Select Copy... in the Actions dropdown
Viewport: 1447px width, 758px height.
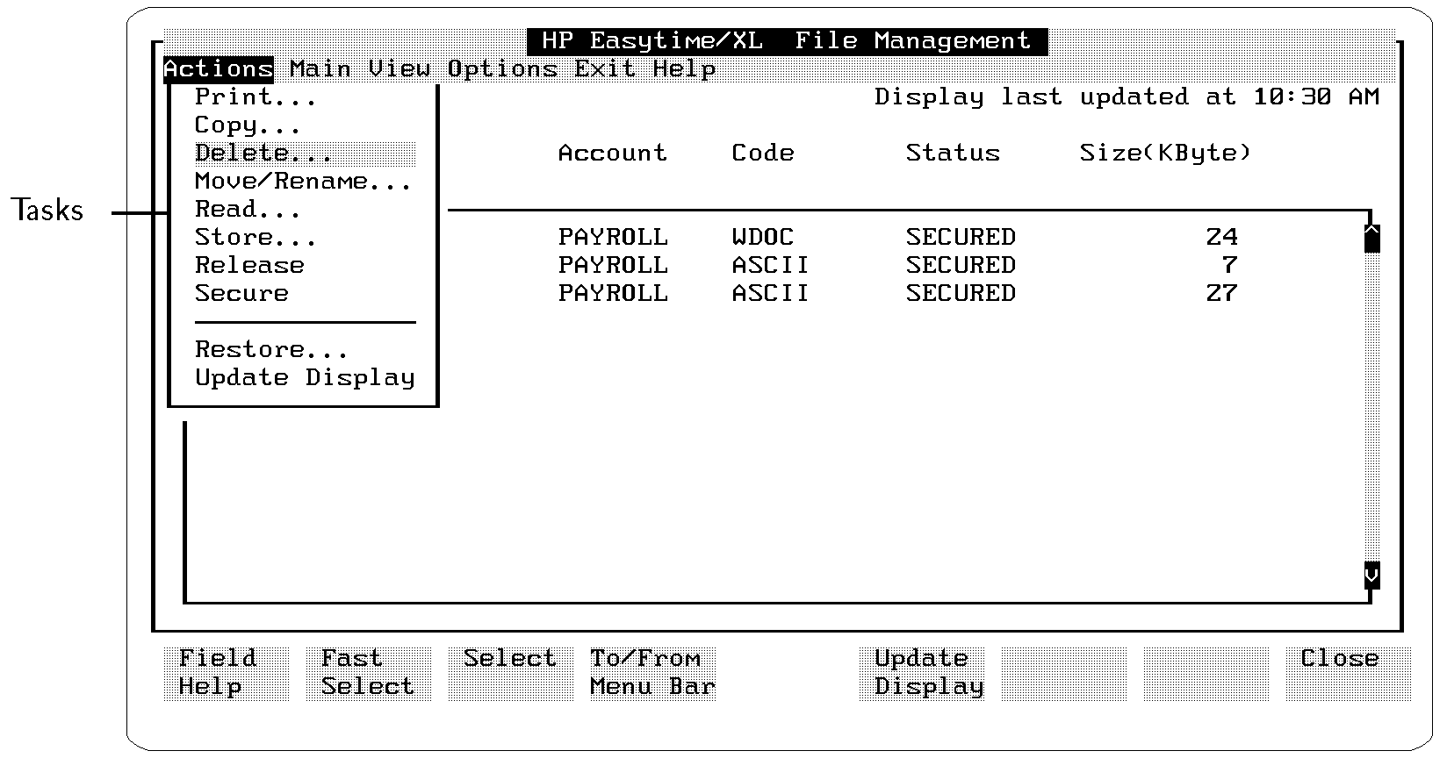tap(248, 125)
